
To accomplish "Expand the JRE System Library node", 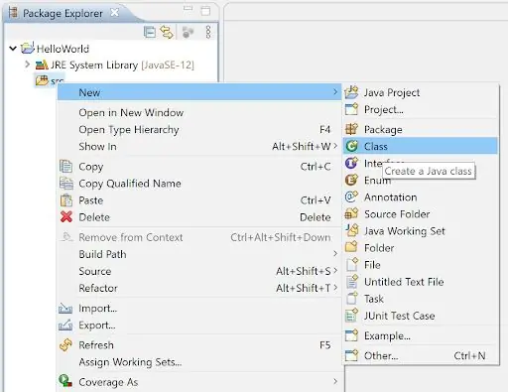I will click(28, 64).
